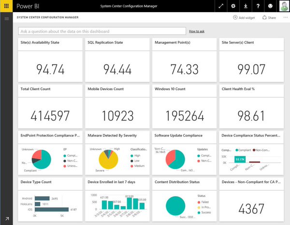Click Add widget button

pyautogui.click(x=244, y=17)
